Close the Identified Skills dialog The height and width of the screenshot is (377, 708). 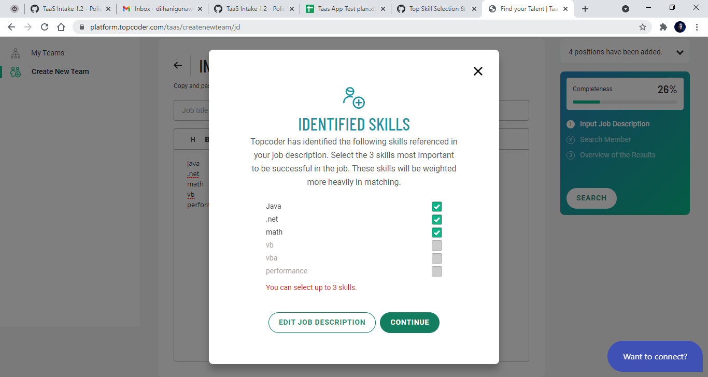point(478,71)
